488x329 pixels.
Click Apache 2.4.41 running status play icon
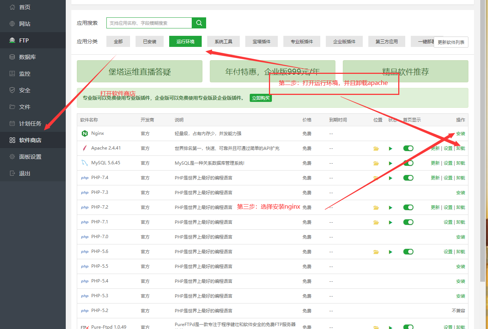(x=390, y=148)
